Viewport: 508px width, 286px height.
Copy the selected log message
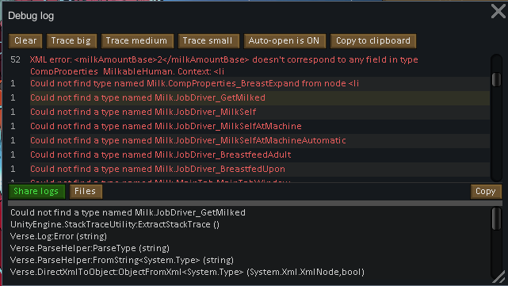point(486,192)
